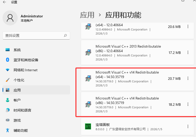This screenshot has height=137, width=196.
Task: Select 游戏 in the sidebar
Action: [x=36, y=120]
